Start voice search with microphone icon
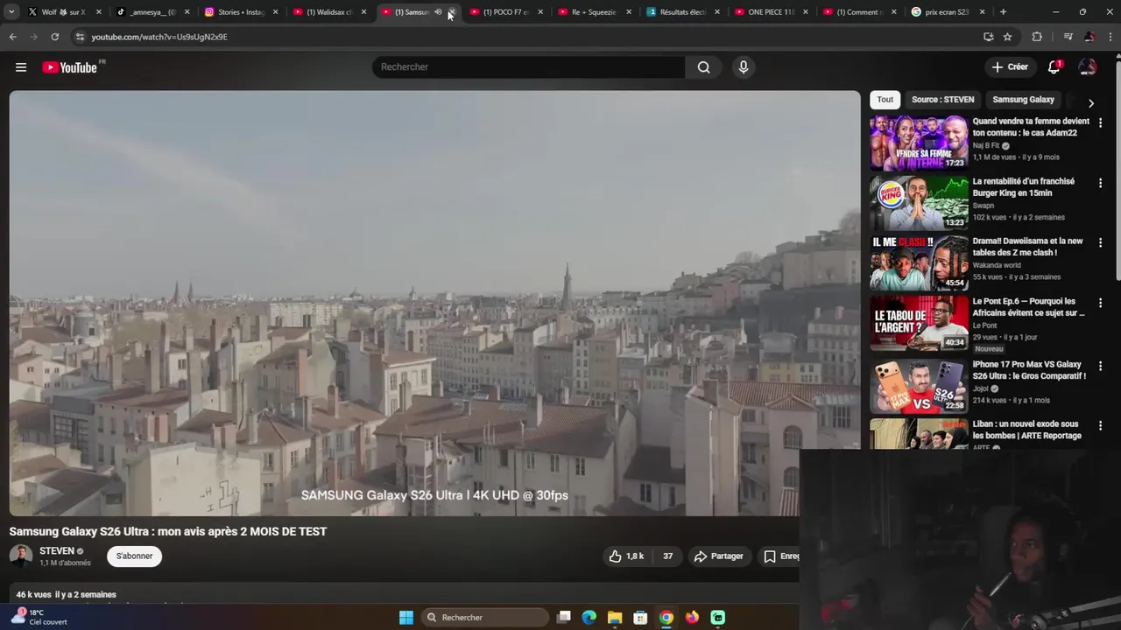 (x=744, y=67)
